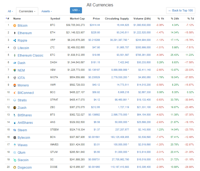This screenshot has height=171, width=200.
Task: Sort by % 24h column header
Action: (x=175, y=19)
